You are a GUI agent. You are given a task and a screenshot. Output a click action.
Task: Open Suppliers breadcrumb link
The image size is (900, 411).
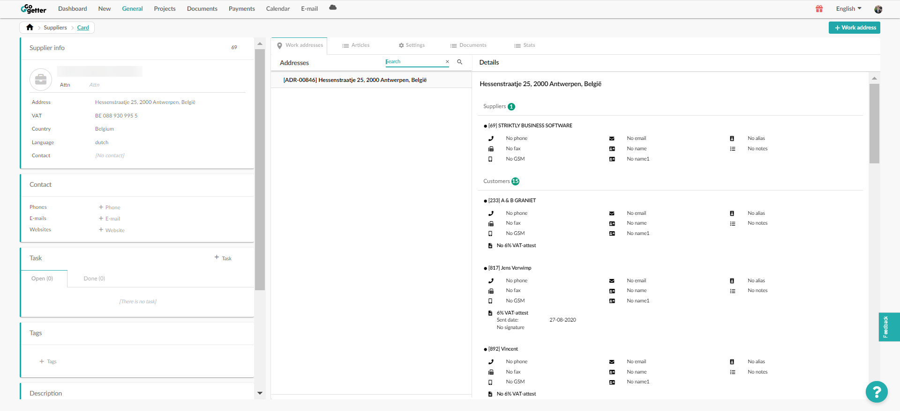[55, 28]
